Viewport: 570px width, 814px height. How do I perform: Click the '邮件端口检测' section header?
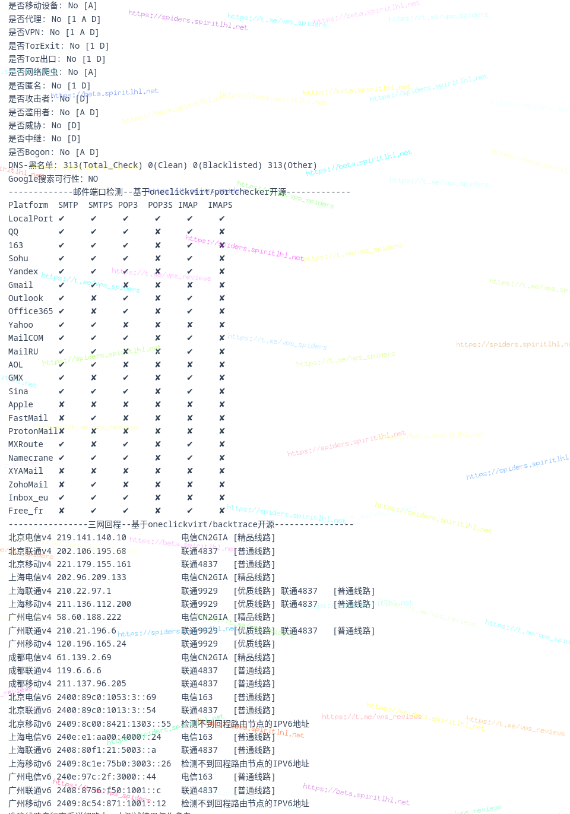[179, 192]
